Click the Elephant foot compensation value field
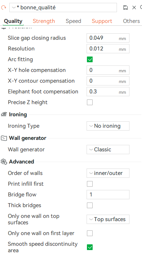 (108, 92)
